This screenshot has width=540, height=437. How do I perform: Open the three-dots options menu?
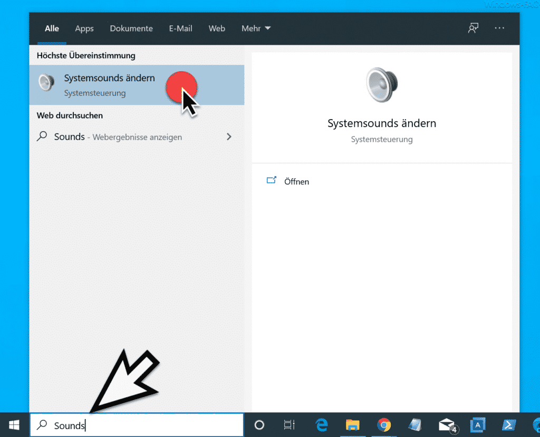click(x=499, y=28)
